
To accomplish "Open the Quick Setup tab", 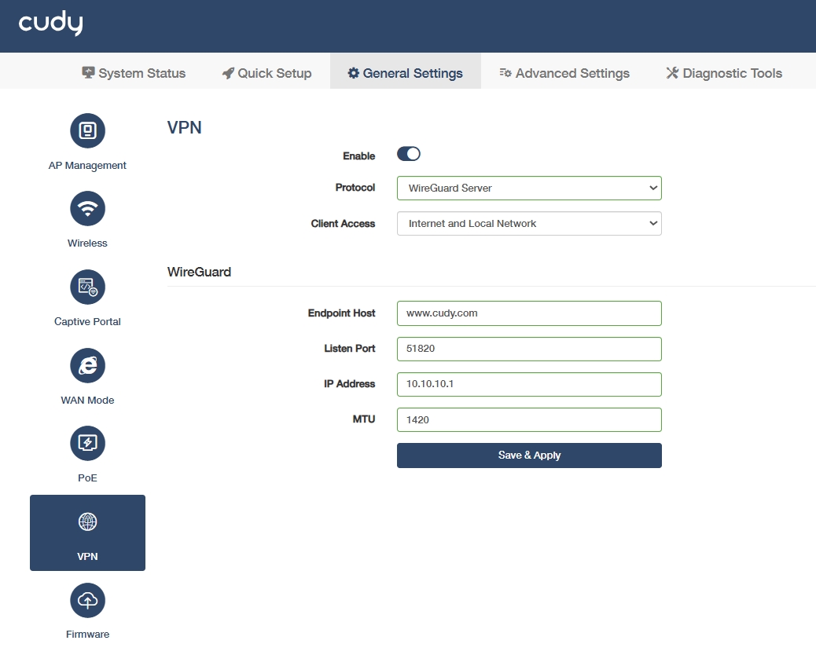I will click(267, 73).
